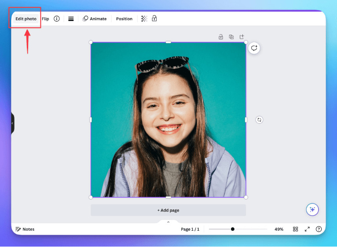Open the 49% zoom level dropdown
Screen dimensions: 337x247
tap(279, 229)
